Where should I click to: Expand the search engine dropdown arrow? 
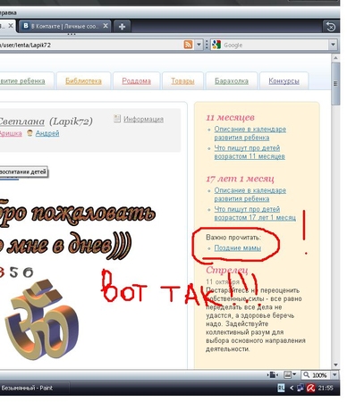[x=333, y=45]
